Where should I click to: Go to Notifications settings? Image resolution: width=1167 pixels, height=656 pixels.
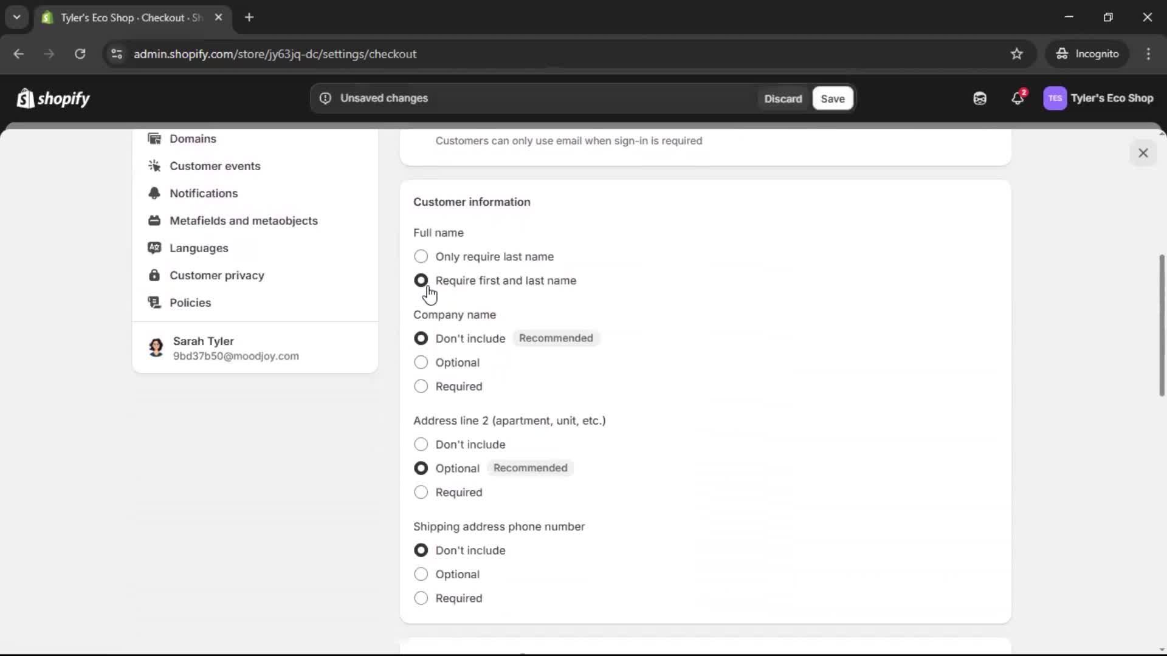tap(204, 193)
